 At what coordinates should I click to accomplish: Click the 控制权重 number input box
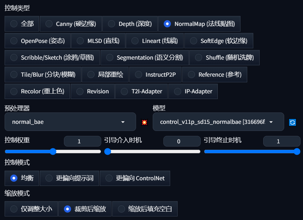pos(82,141)
